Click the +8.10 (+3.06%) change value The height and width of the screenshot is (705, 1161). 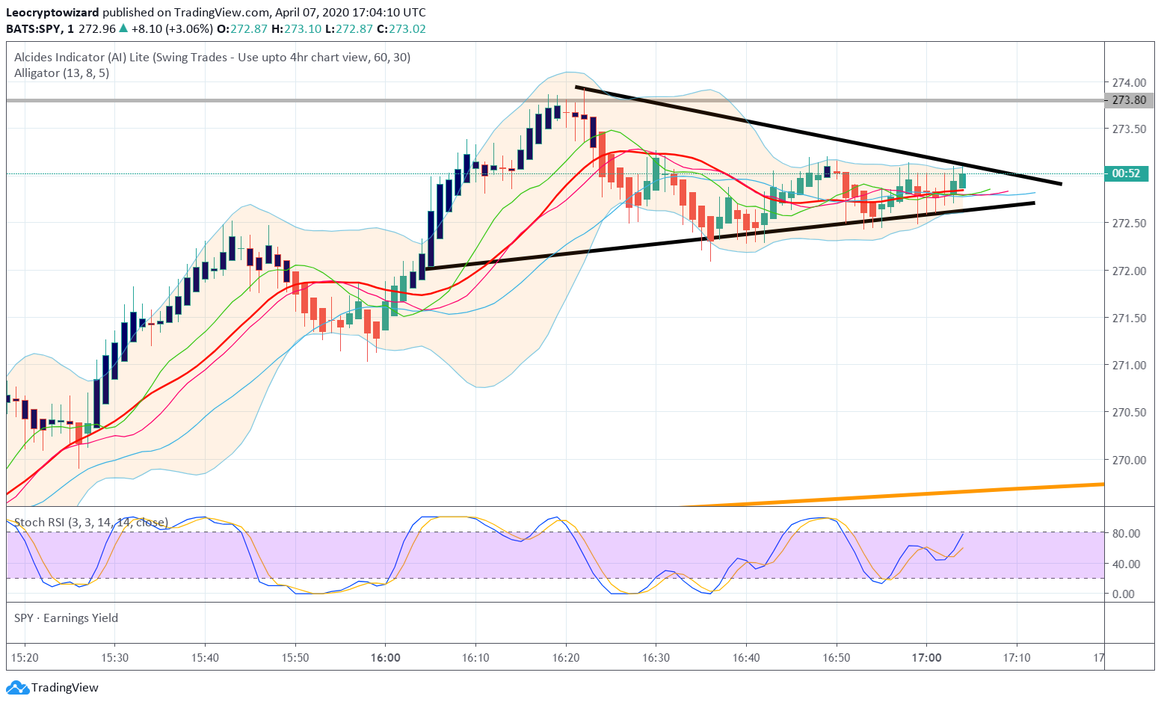coord(171,28)
